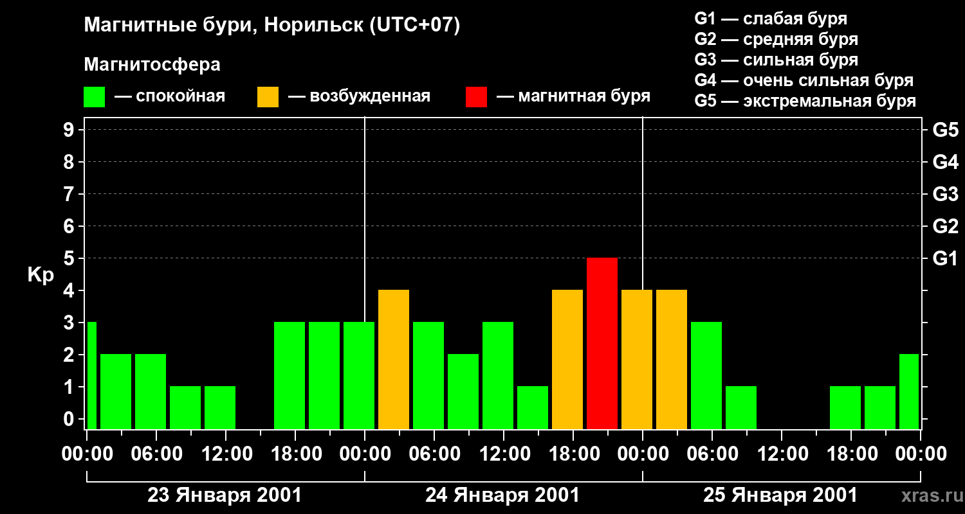Click the standalone 'G1' right-axis label
Screen dimensions: 965x514
[945, 258]
